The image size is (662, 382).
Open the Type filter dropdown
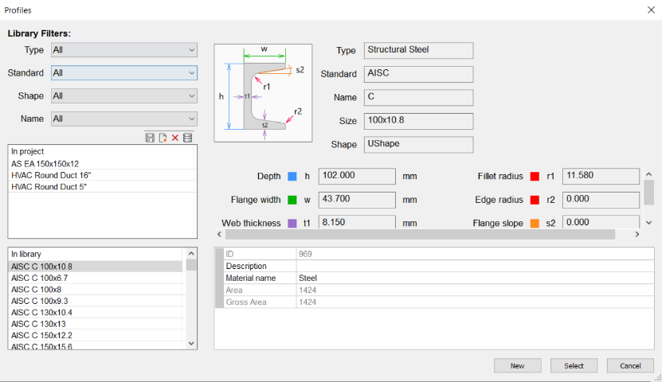(124, 50)
